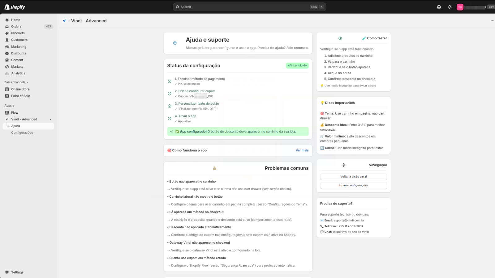Image resolution: width=495 pixels, height=278 pixels.
Task: Click the Search field in top bar
Action: point(249,7)
